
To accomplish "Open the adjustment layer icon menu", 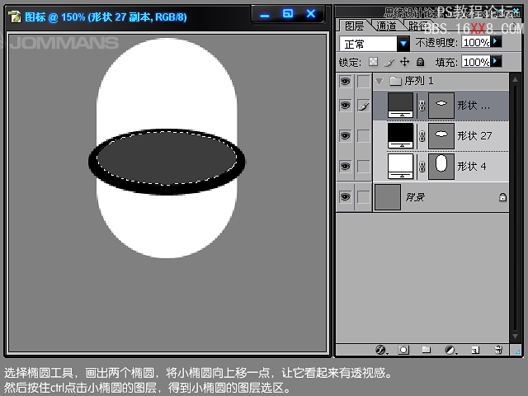I will click(450, 350).
